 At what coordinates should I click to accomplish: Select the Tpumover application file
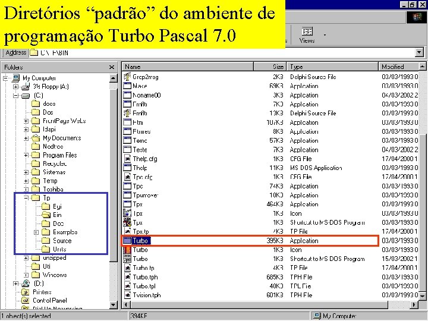click(x=145, y=195)
